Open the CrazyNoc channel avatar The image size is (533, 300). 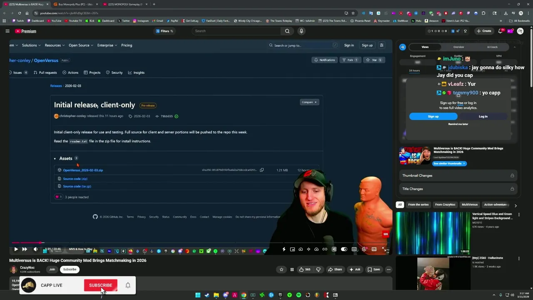13,270
